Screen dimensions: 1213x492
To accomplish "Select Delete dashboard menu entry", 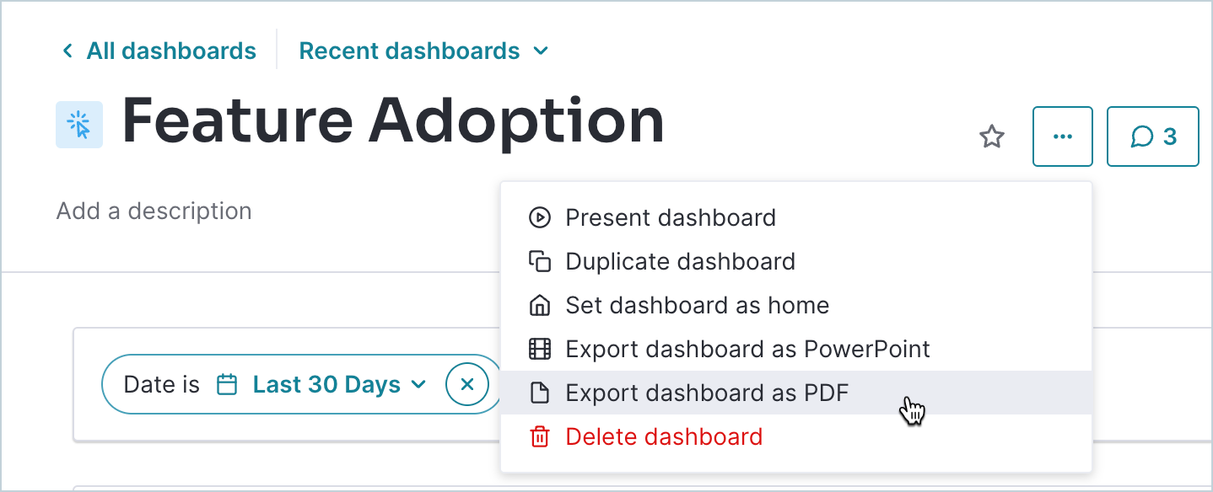I will 664,436.
